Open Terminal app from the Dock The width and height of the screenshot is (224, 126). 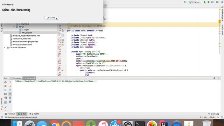tap(140, 124)
